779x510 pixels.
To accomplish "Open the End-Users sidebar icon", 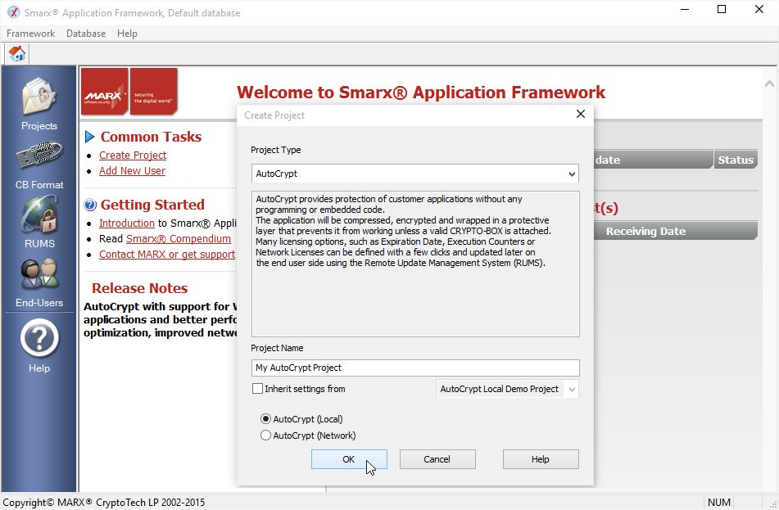I will tap(39, 276).
